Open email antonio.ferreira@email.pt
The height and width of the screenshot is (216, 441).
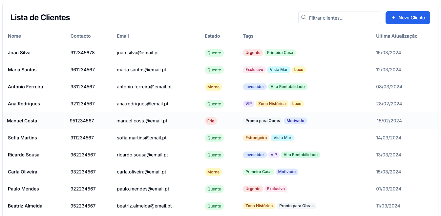144,87
